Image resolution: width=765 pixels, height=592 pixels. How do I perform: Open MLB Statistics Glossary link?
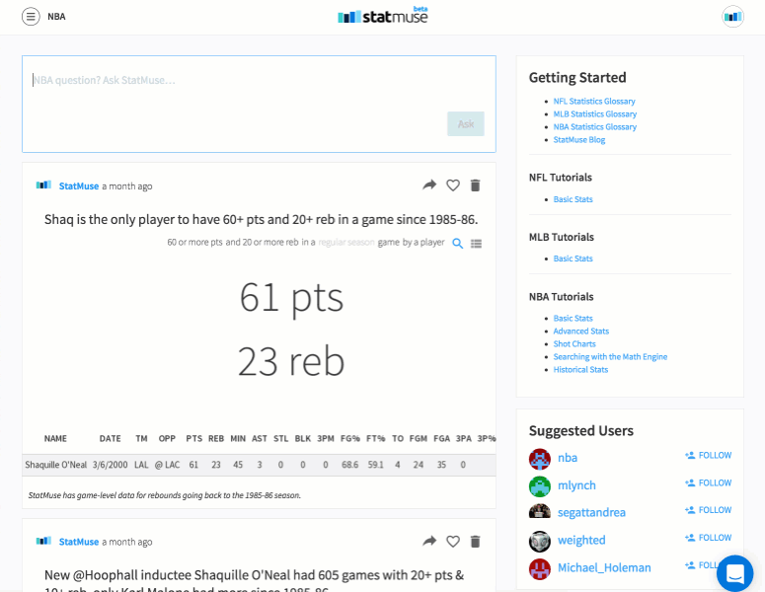click(595, 113)
